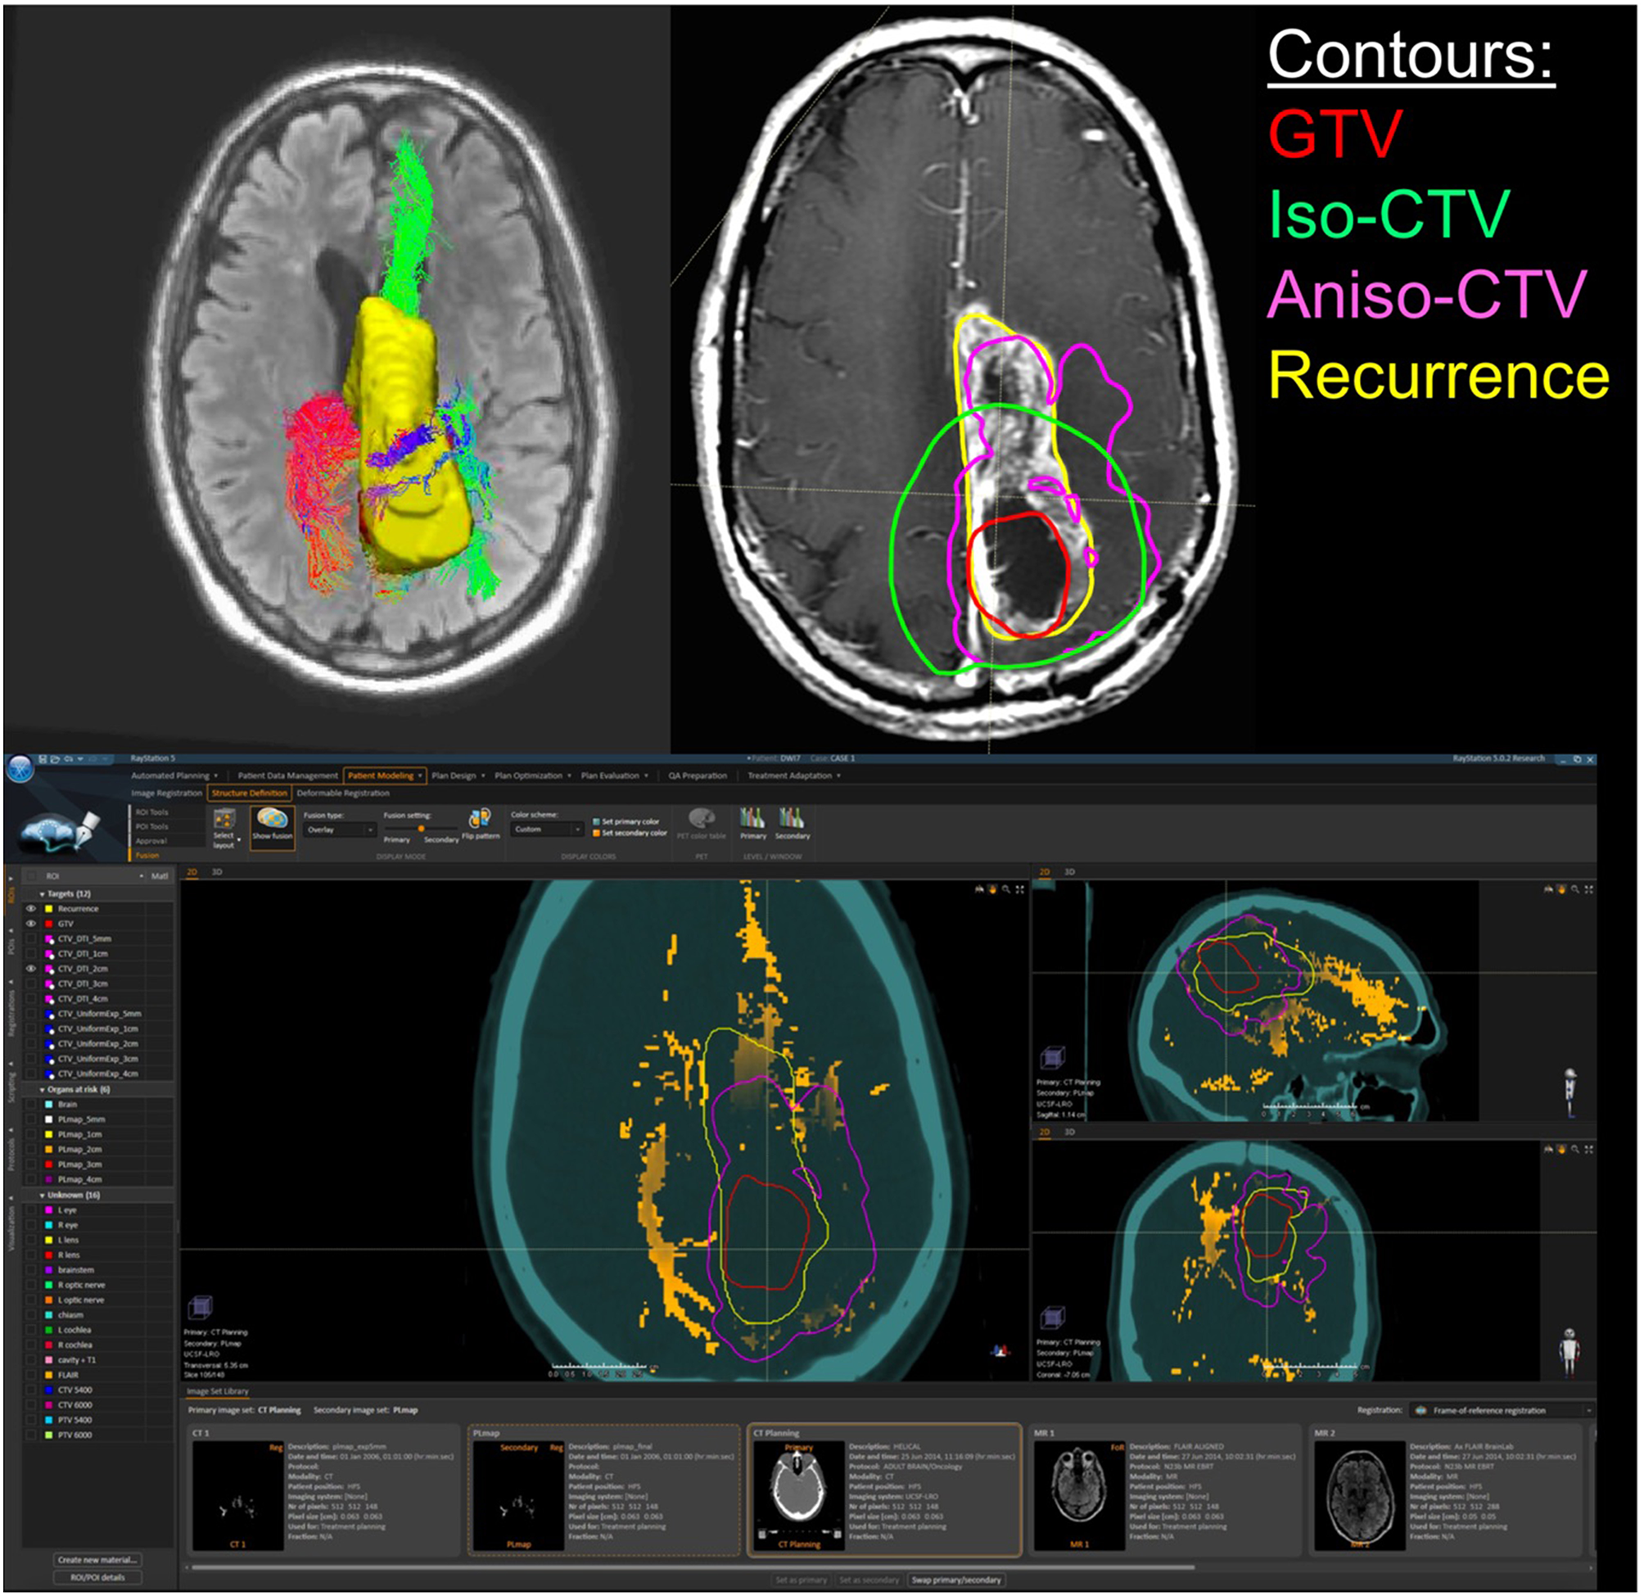Image resolution: width=1644 pixels, height=1596 pixels.
Task: Hide the Recurrence ROI via eye icon
Action: pyautogui.click(x=31, y=909)
